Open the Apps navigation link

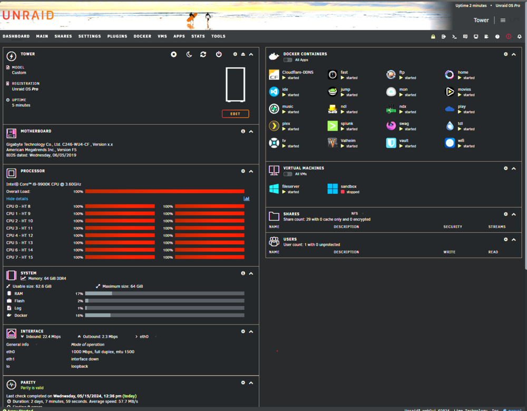179,36
